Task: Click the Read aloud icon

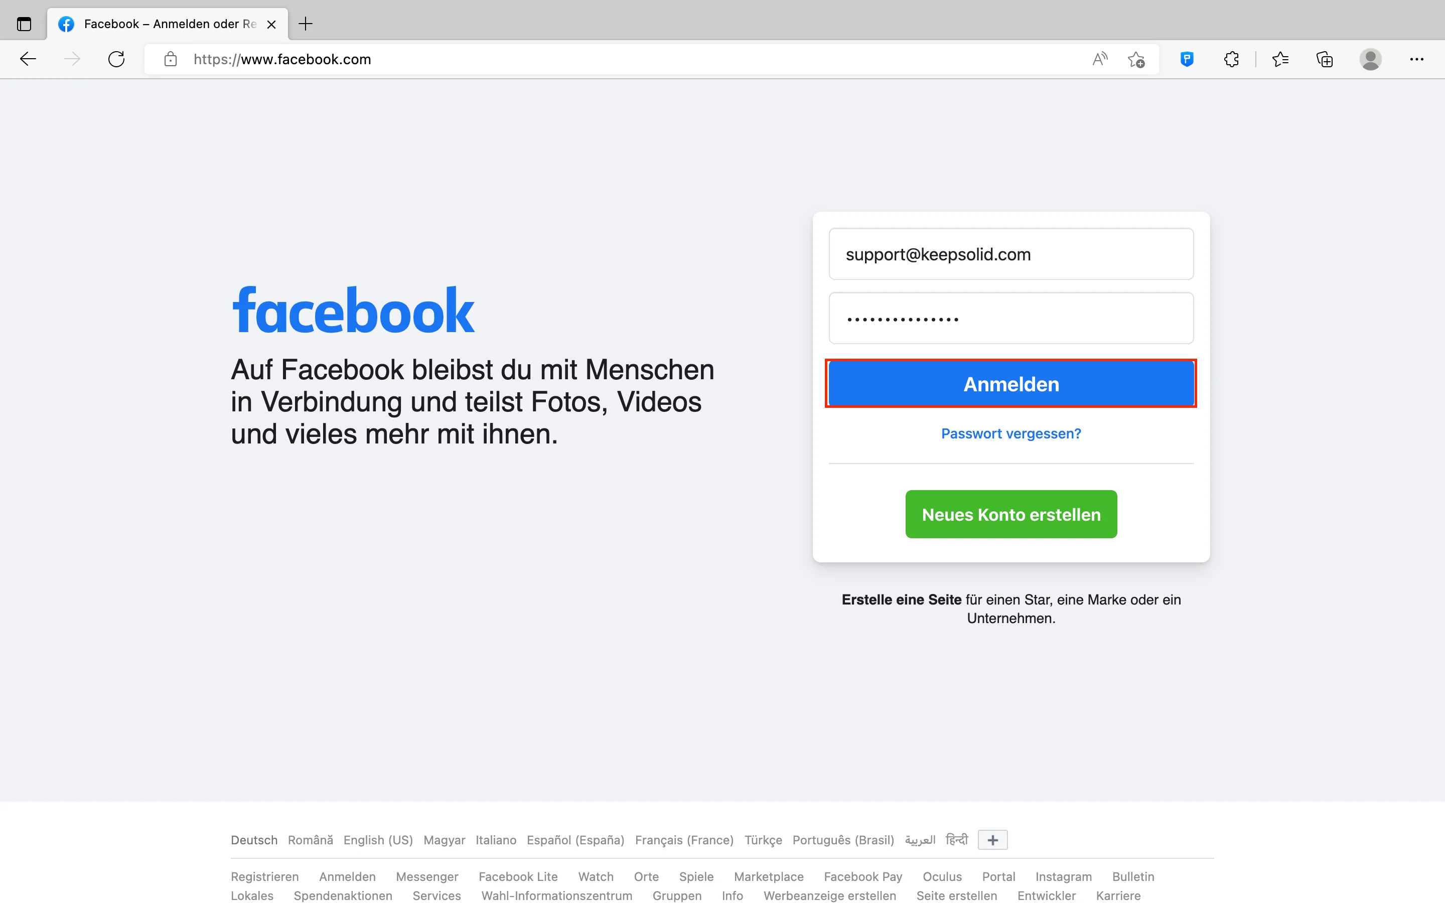Action: (x=1099, y=59)
